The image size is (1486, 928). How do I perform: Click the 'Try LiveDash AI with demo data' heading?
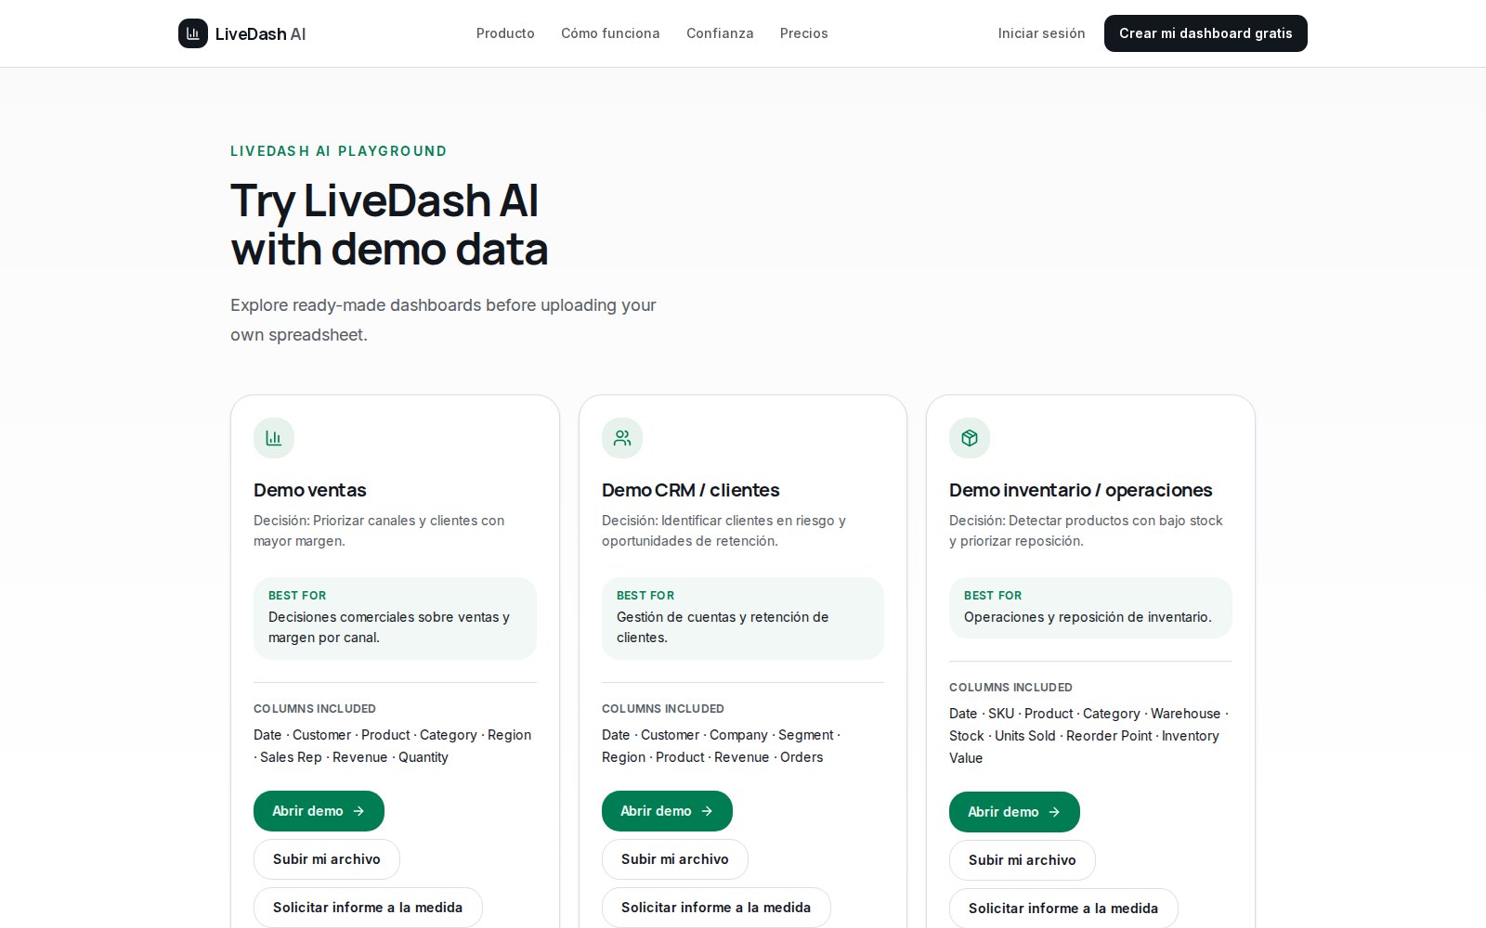coord(389,226)
